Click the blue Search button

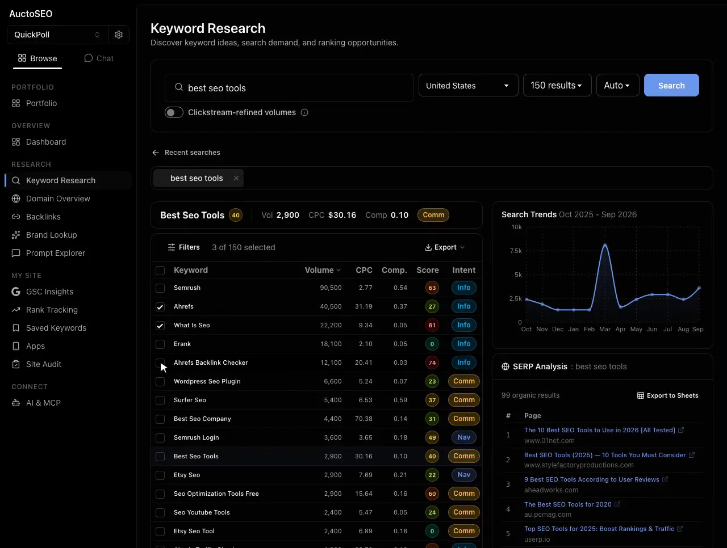click(x=671, y=86)
